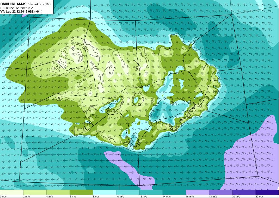
Task: Select the "16 m/s" legend label
Action: coord(190,197)
